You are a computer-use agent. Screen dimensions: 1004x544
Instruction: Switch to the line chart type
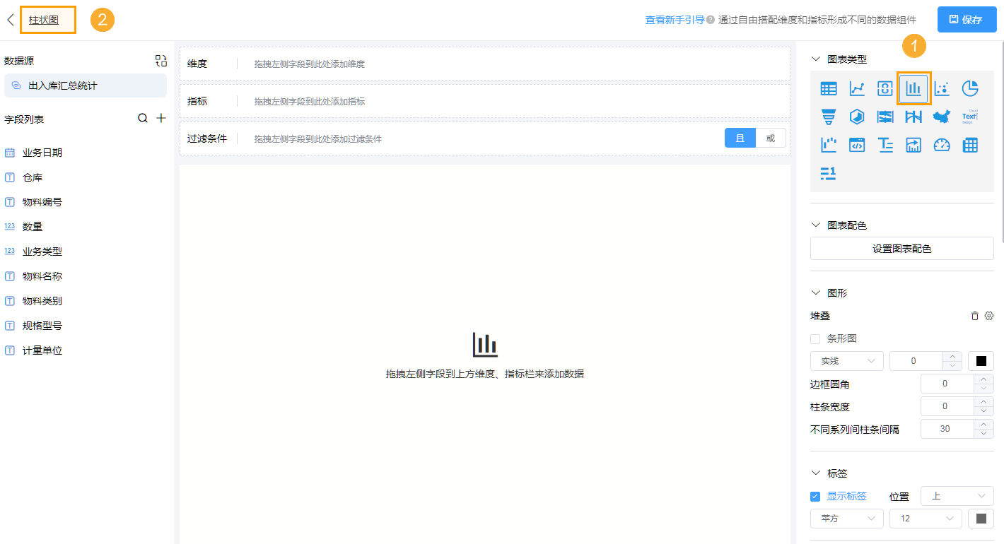(856, 88)
